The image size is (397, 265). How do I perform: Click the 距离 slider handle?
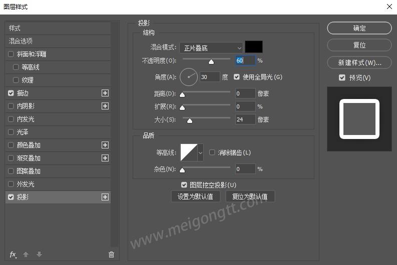coord(182,95)
